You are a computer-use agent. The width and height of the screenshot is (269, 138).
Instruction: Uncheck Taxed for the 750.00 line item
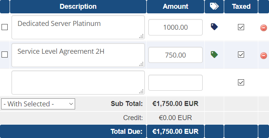[241, 55]
